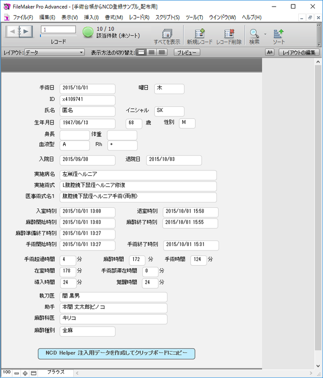Open the 編集(E) menu
323x378 pixels.
pyautogui.click(x=47, y=17)
